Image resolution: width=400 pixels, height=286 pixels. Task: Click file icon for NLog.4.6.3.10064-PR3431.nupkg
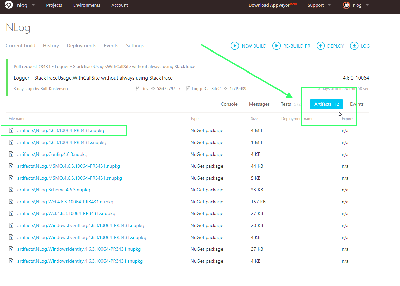click(x=11, y=130)
